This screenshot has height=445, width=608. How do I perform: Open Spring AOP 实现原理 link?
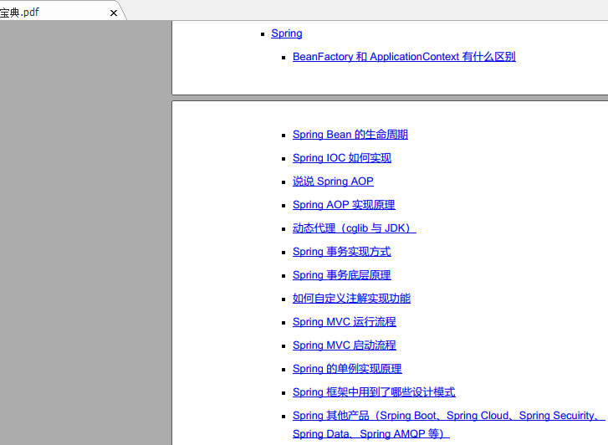coord(344,205)
